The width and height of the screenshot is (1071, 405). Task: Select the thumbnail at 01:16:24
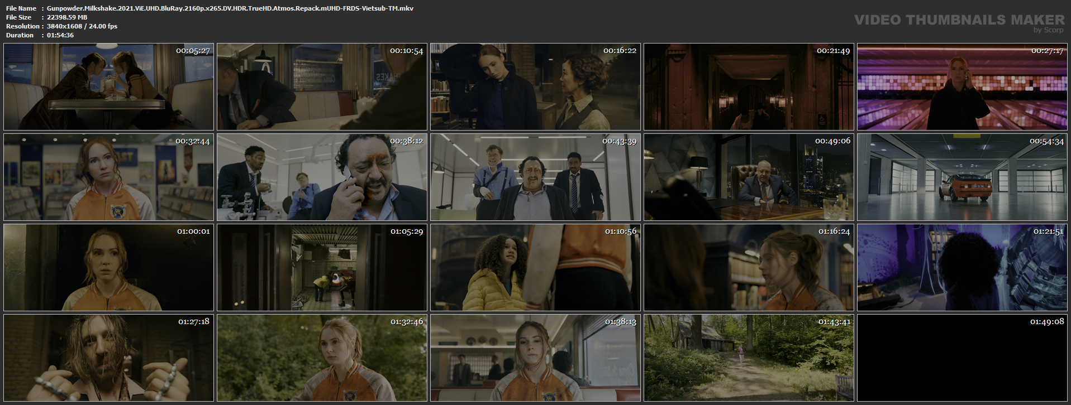[749, 268]
